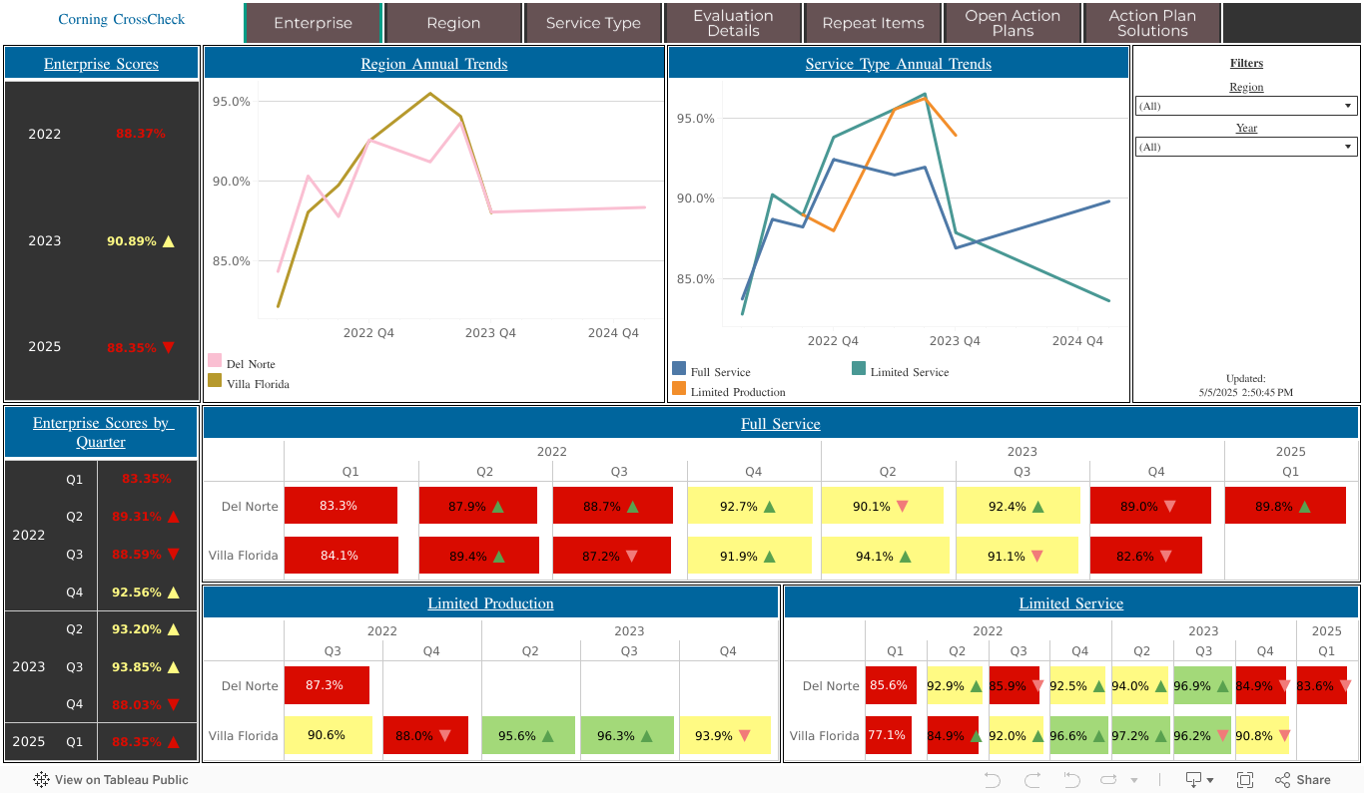The height and width of the screenshot is (793, 1364).
Task: Expand the replay speed dropdown arrow
Action: coord(1133,780)
